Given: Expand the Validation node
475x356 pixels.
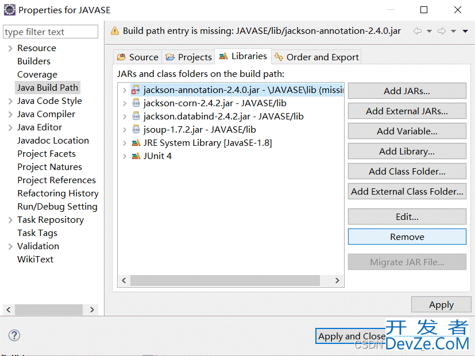Looking at the screenshot, I should point(10,246).
